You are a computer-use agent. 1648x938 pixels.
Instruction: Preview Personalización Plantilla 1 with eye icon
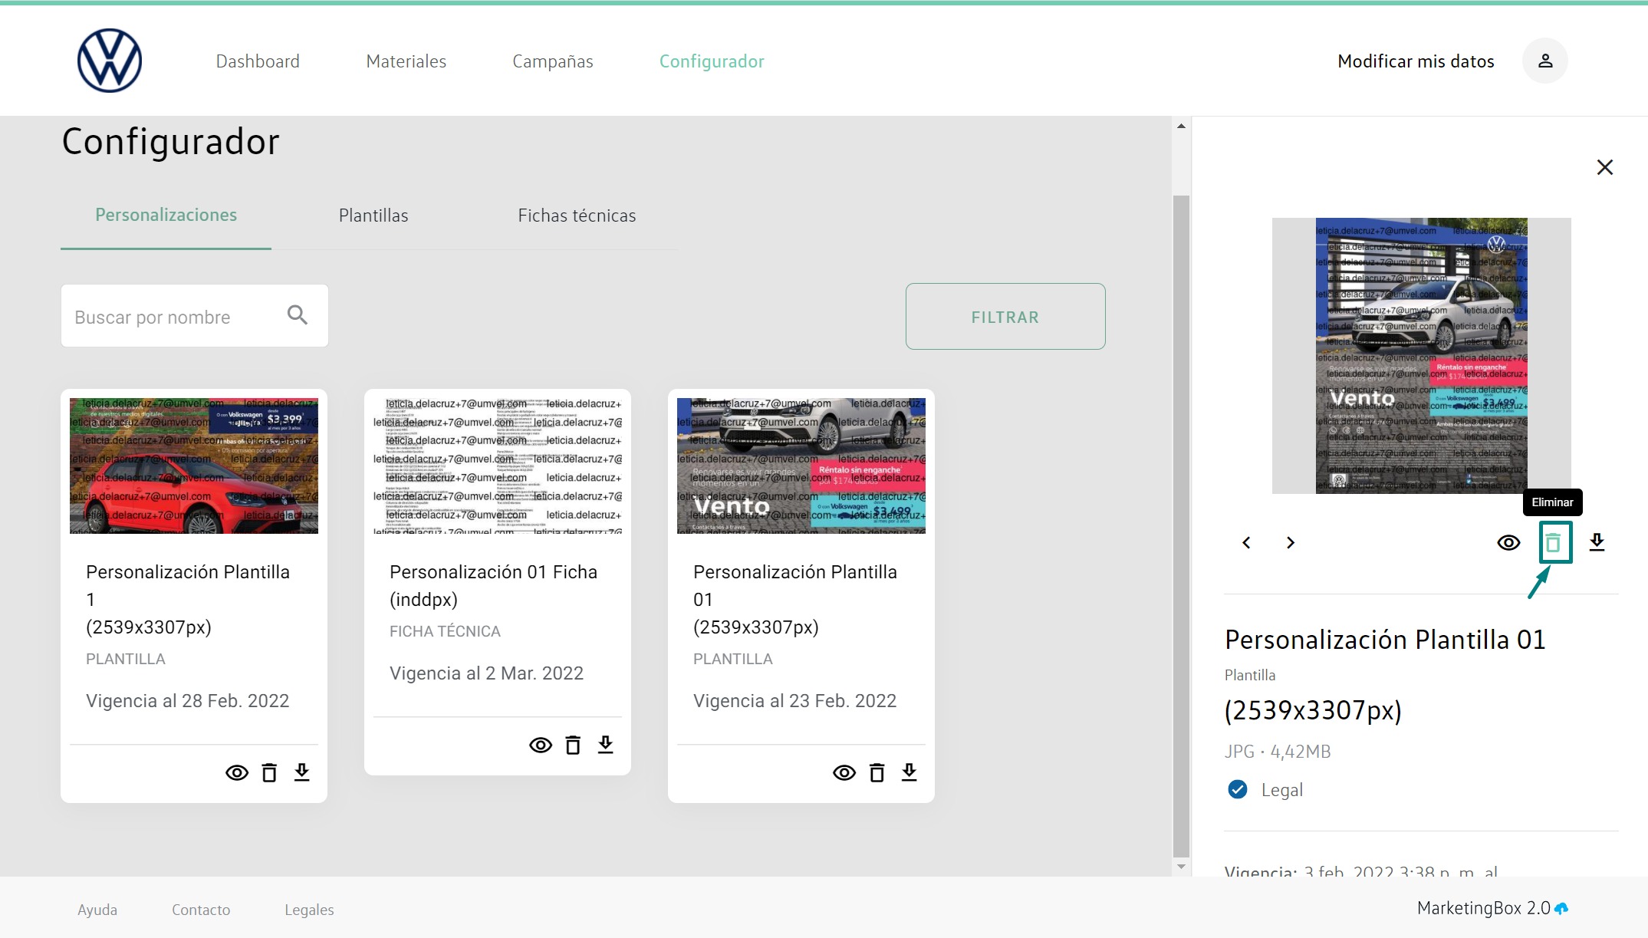pos(237,772)
